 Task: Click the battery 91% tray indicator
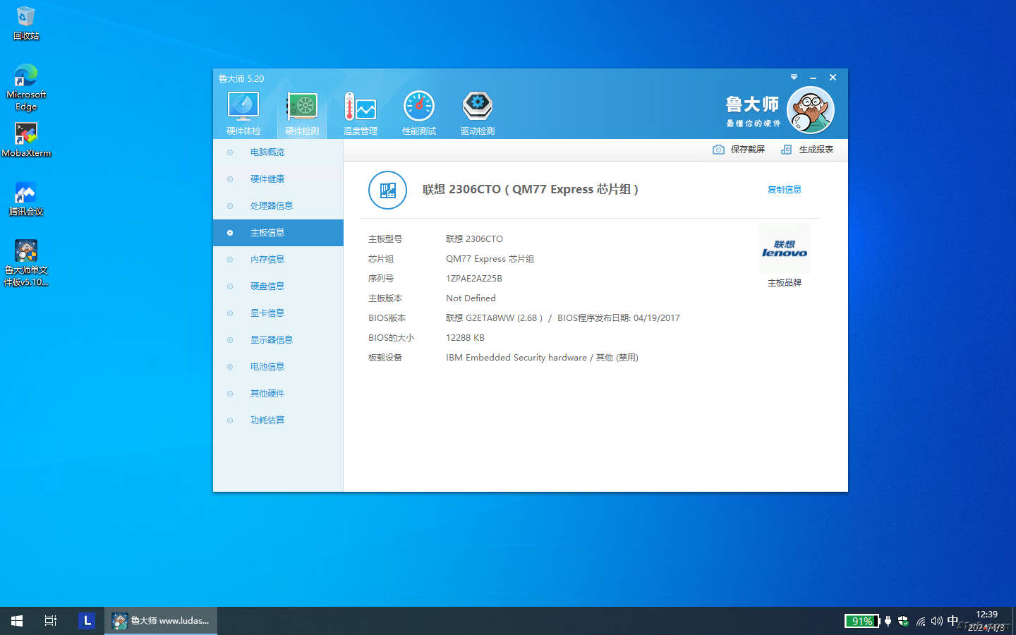pyautogui.click(x=861, y=621)
